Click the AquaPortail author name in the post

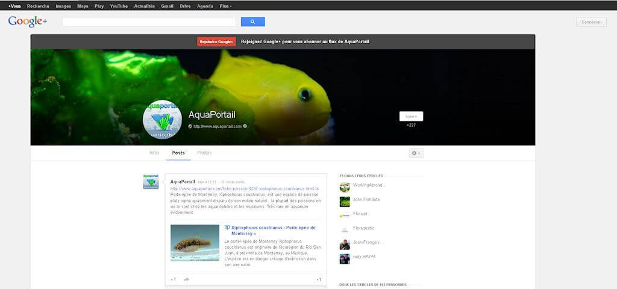(183, 181)
